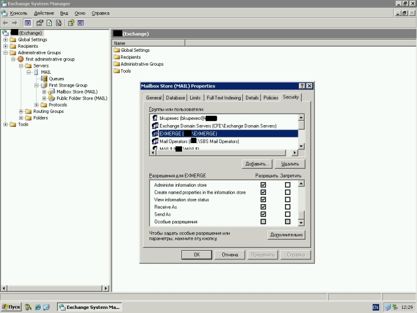The height and width of the screenshot is (313, 417).
Task: Select Mailbox Store (MAIL) in the tree
Action: pos(77,92)
